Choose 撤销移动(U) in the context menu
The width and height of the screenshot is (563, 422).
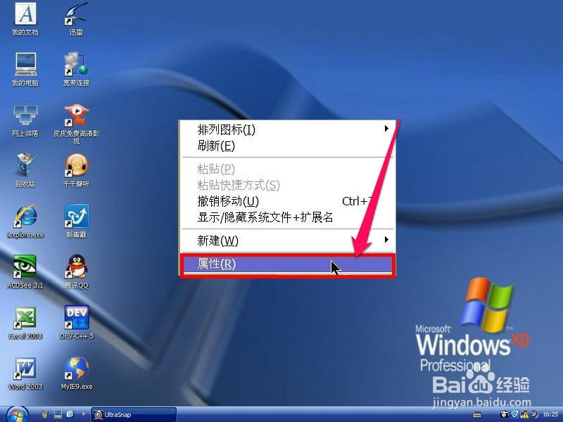click(x=288, y=201)
